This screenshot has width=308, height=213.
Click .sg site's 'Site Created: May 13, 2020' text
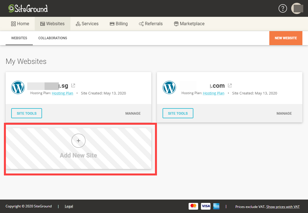pos(103,93)
